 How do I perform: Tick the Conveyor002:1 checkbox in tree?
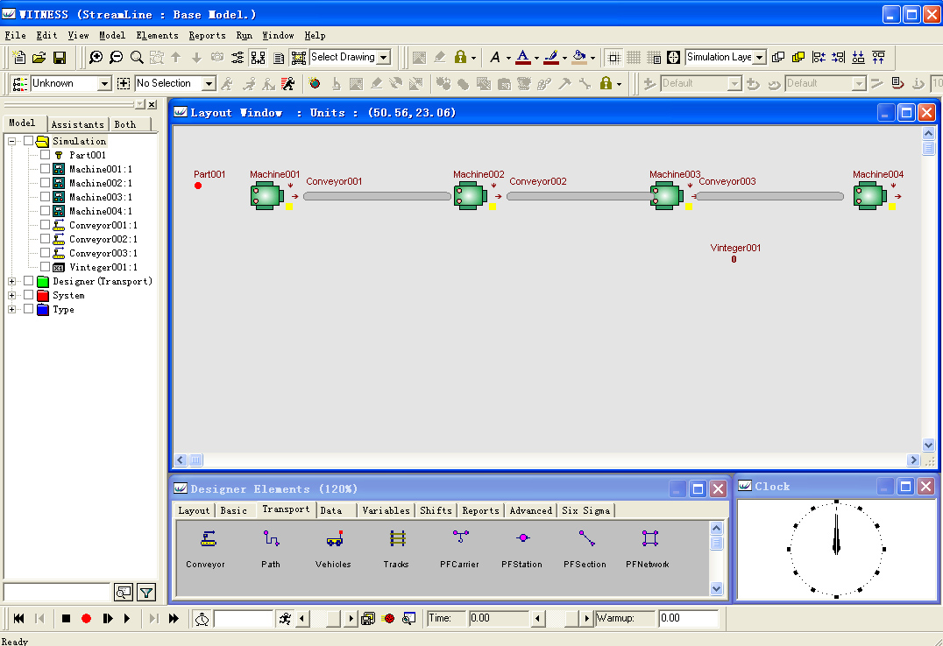(46, 239)
